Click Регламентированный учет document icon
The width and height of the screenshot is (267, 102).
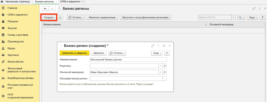(3, 86)
